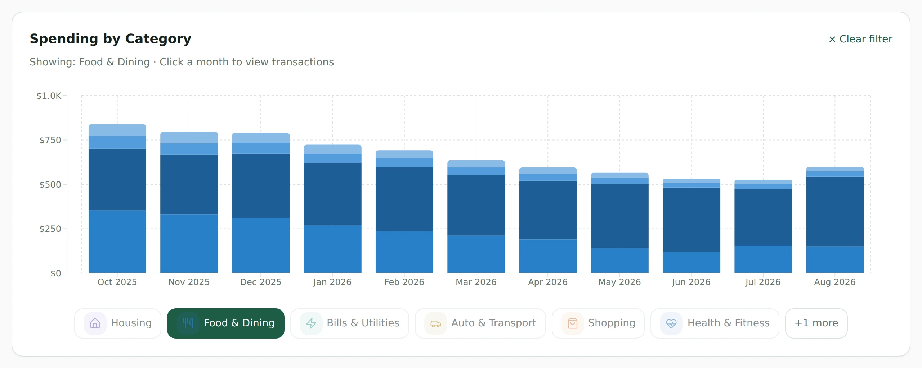Image resolution: width=922 pixels, height=368 pixels.
Task: Open the Jun 2026 bar
Action: [691, 226]
